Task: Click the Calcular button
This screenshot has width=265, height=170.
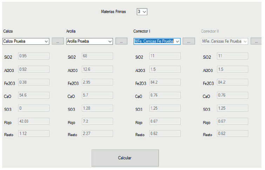Action: pos(125,158)
